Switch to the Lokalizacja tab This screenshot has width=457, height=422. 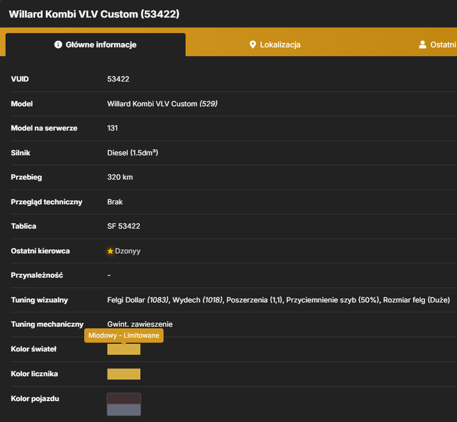(275, 44)
